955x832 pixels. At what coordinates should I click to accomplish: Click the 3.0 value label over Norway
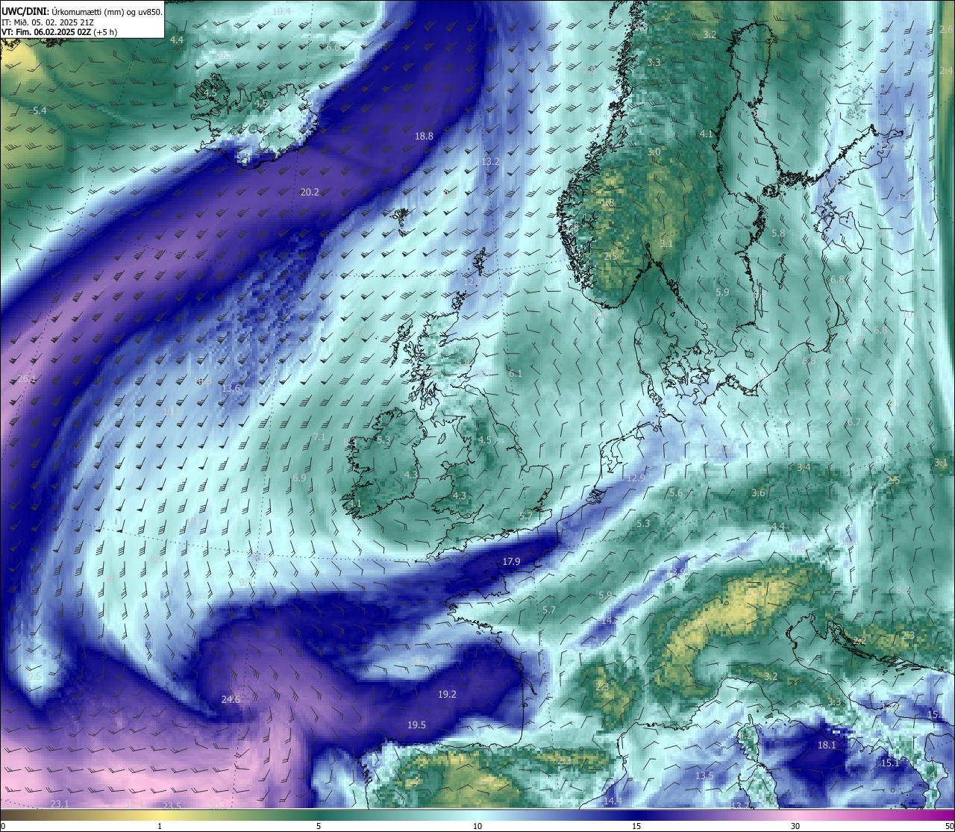[654, 151]
